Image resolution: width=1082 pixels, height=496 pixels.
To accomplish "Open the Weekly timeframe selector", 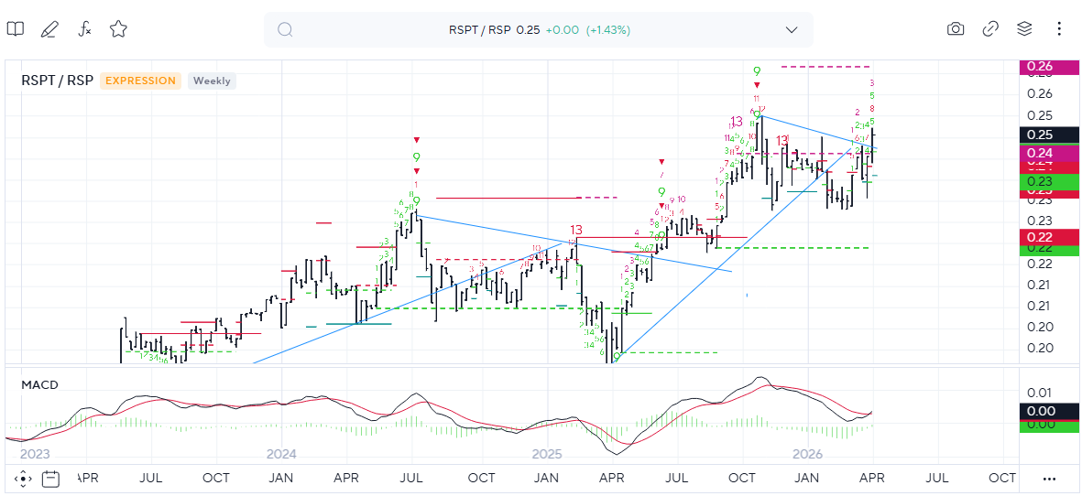I will (212, 81).
